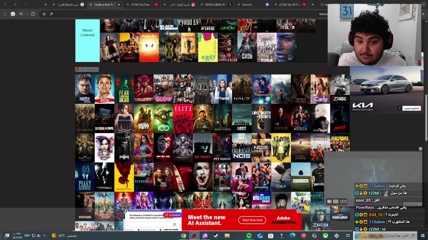Close the Kia advertisement panel
Viewport: 428px width, 240px height.
click(x=420, y=149)
